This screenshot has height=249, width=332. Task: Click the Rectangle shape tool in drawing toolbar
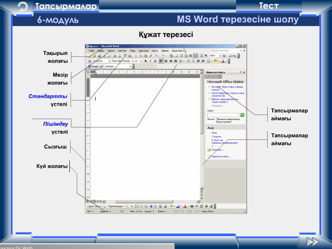coord(137,206)
